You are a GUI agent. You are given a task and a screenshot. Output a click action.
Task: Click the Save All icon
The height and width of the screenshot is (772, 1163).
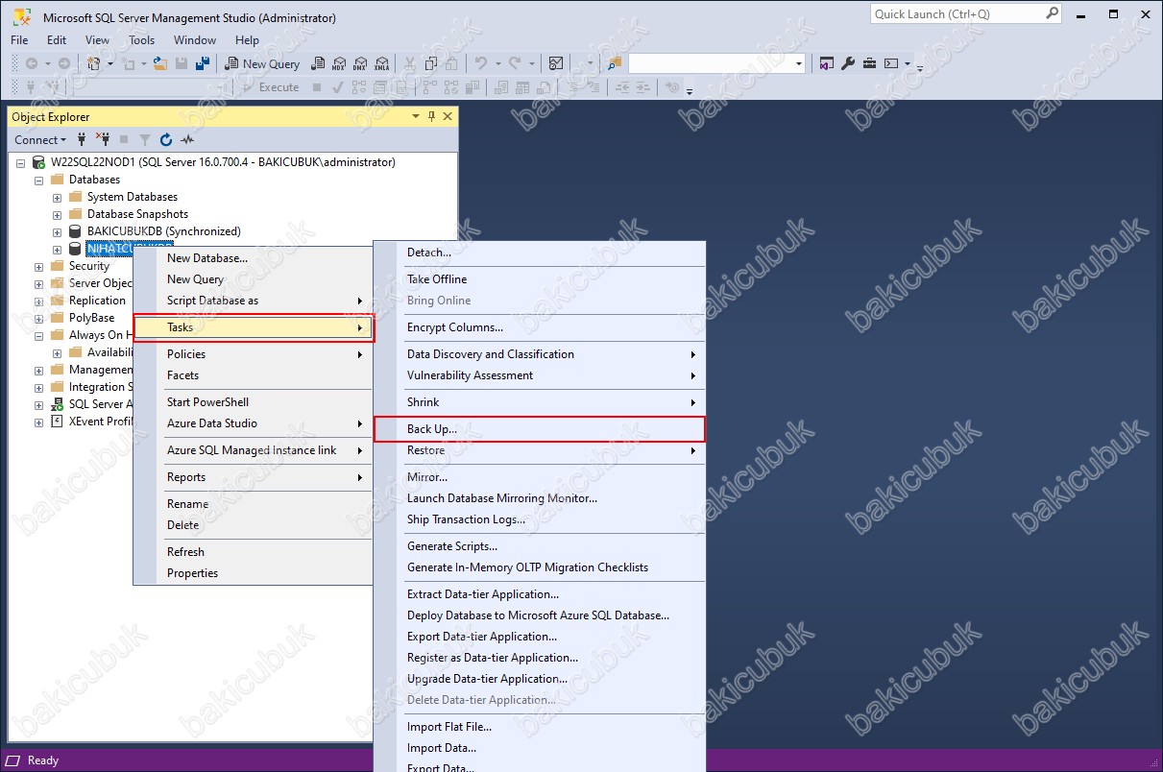[203, 63]
